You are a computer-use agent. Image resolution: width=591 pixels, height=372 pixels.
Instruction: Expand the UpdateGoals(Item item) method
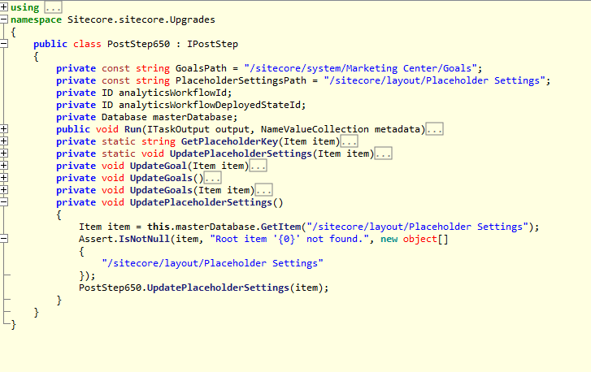click(x=4, y=190)
